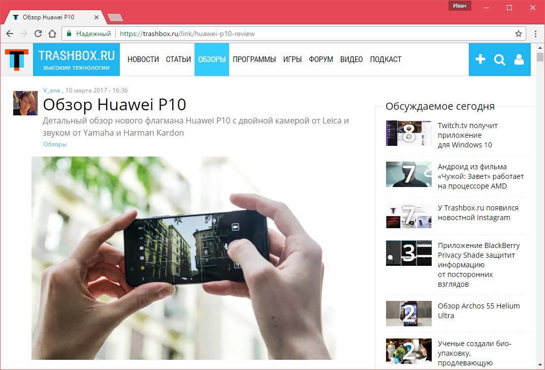Open Twitch.tv Windows 10 app article
This screenshot has height=370, width=545.
coord(467,135)
